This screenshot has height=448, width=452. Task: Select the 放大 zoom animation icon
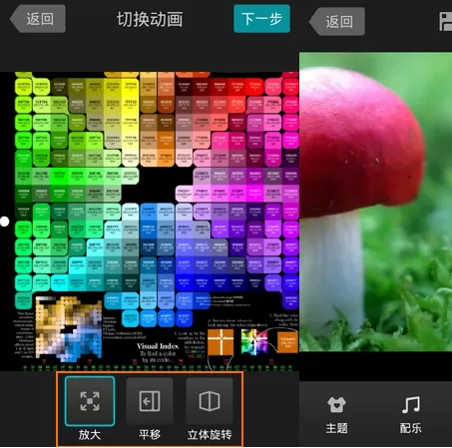[90, 401]
